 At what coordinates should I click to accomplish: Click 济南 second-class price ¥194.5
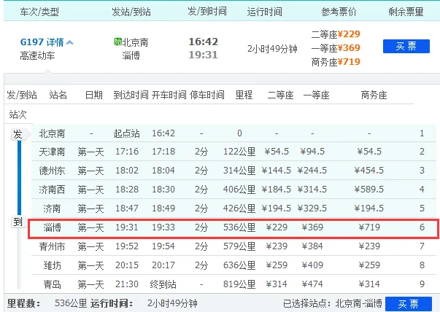pos(276,208)
